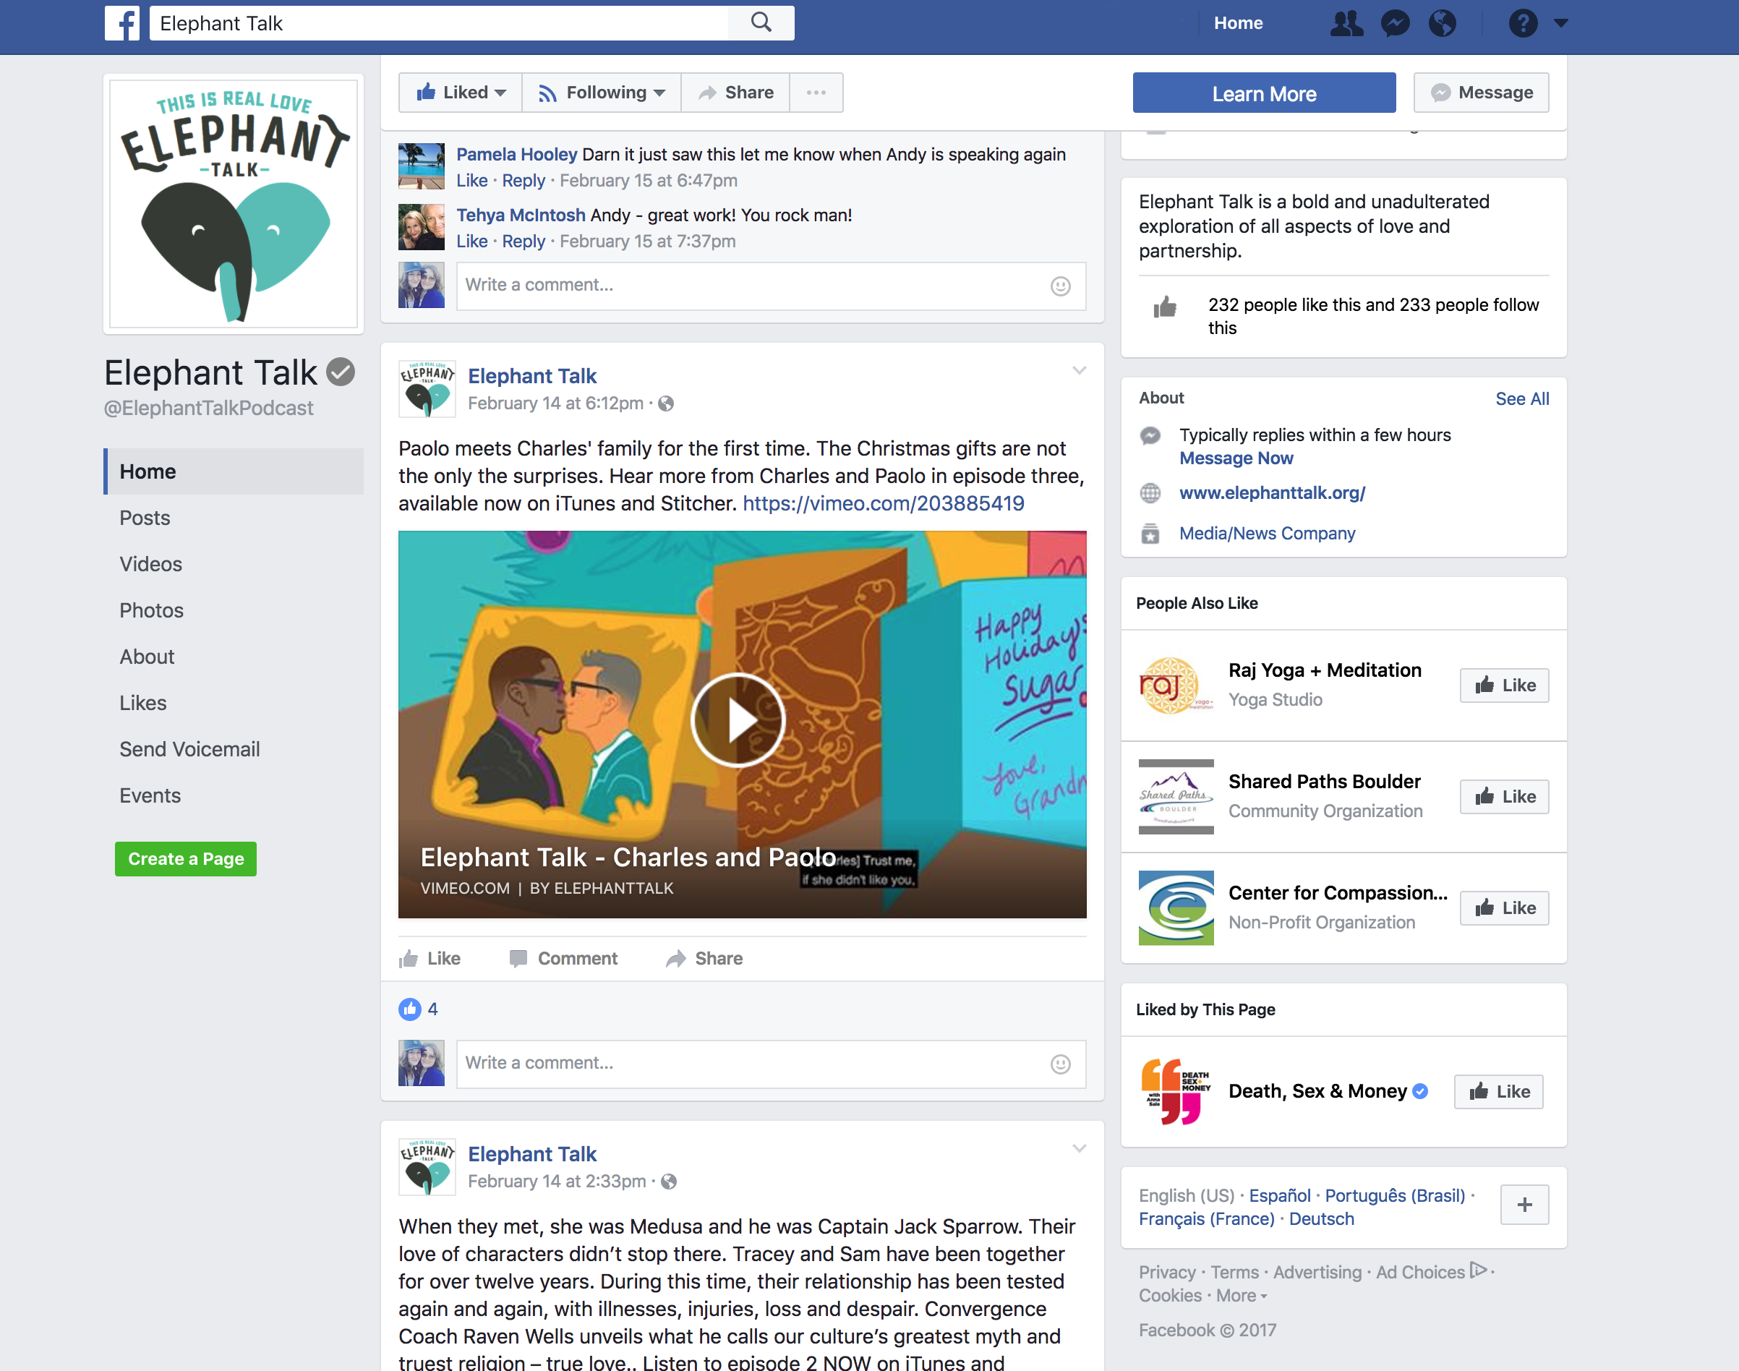1739x1371 pixels.
Task: Click the first Write a comment field
Action: [770, 286]
